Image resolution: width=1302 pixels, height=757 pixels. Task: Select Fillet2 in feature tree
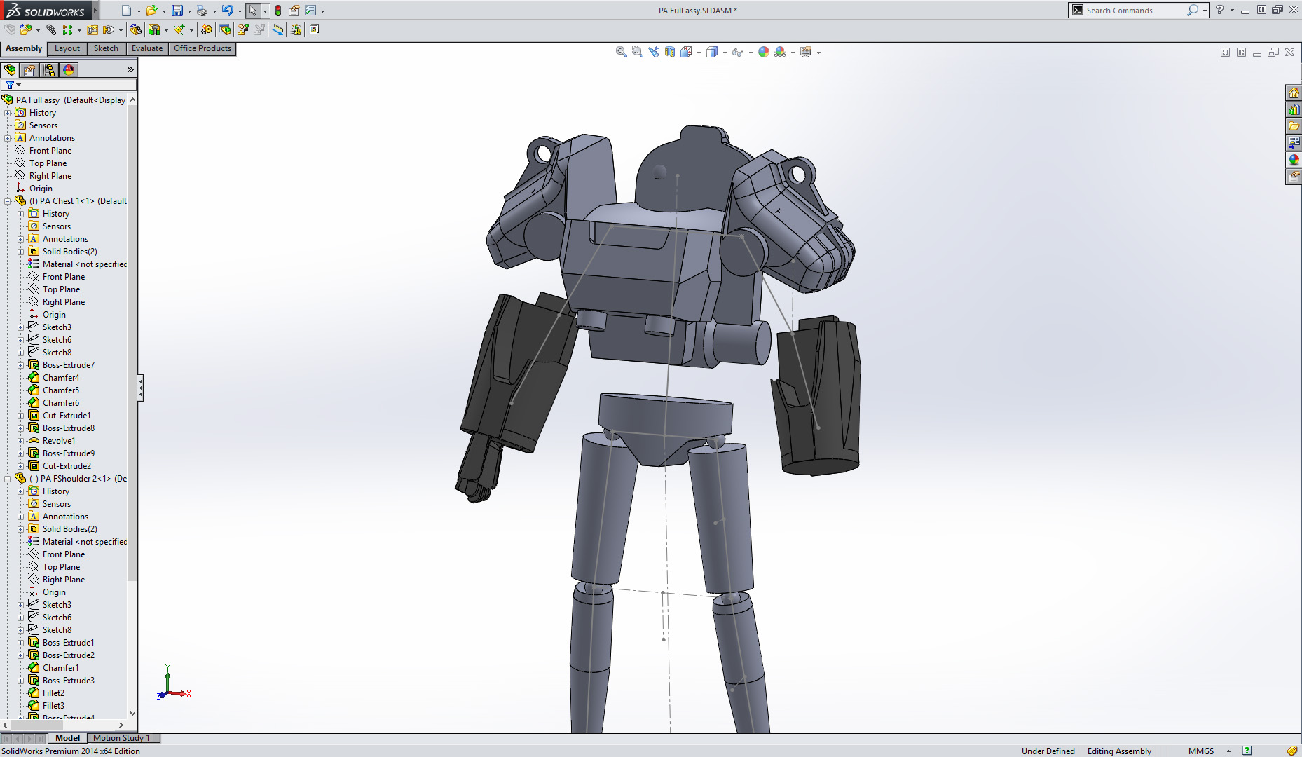coord(53,693)
